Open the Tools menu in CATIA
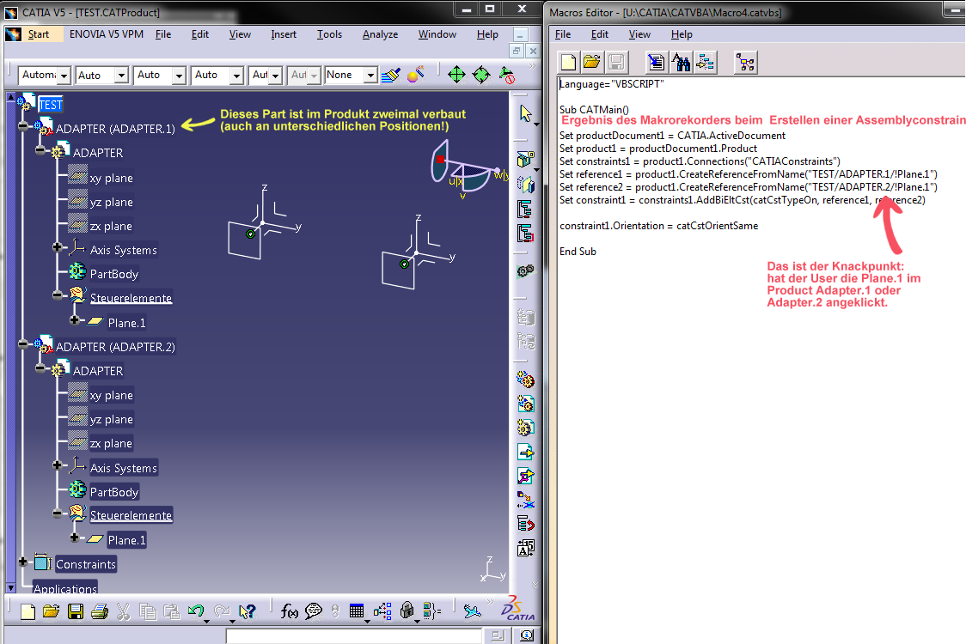 point(329,34)
